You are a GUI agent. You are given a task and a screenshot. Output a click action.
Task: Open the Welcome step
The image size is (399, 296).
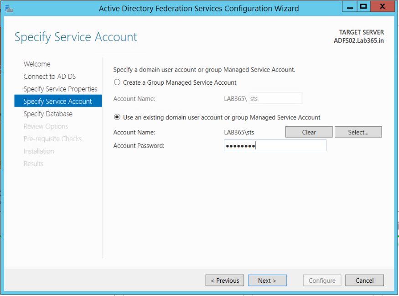click(37, 64)
